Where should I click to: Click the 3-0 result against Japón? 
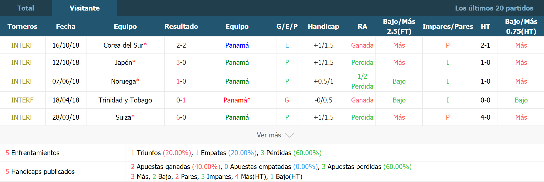pos(181,62)
